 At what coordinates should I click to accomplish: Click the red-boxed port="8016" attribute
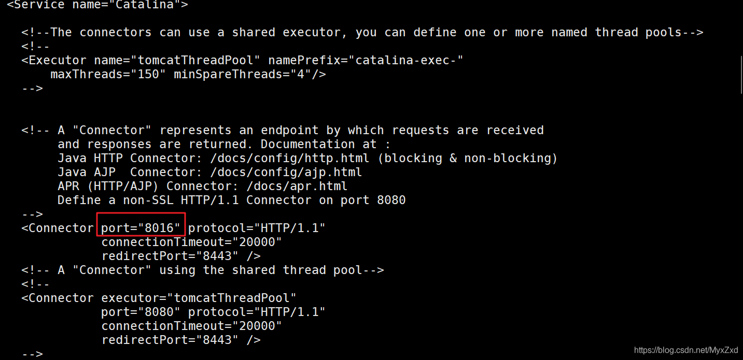tap(141, 228)
